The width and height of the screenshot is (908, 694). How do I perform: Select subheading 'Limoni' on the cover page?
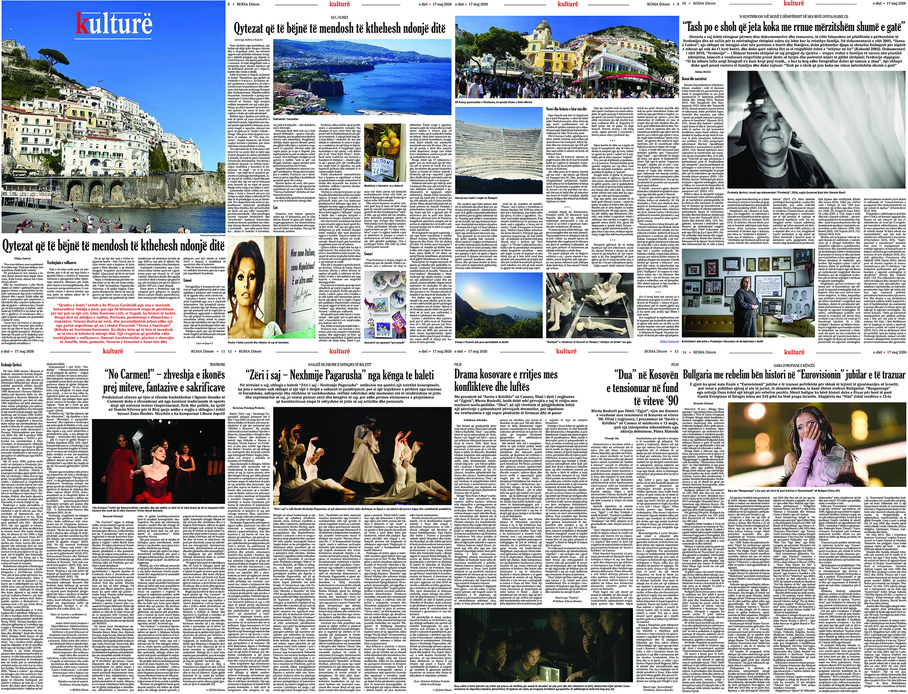[x=187, y=280]
